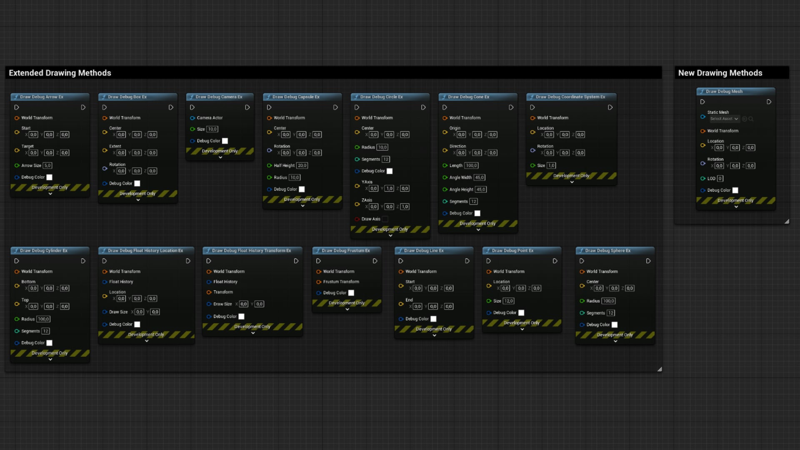Enable the Draw Axis checkbox on Draw Debug Circle Ex
Screen dimensions: 800x450
point(386,219)
